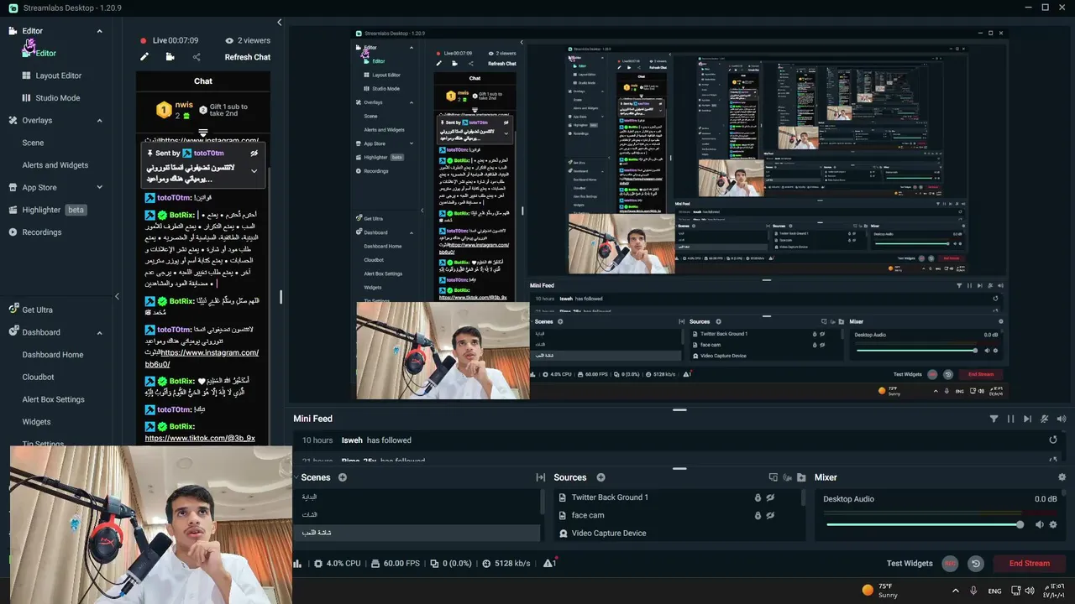Show hidden icons in system tray

(956, 591)
